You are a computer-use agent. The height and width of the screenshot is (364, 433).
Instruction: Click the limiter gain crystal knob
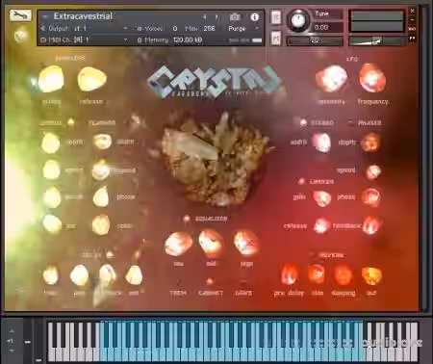(322, 198)
